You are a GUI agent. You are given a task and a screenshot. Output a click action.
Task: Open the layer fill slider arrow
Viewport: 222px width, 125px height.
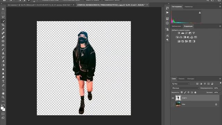[x=220, y=92]
